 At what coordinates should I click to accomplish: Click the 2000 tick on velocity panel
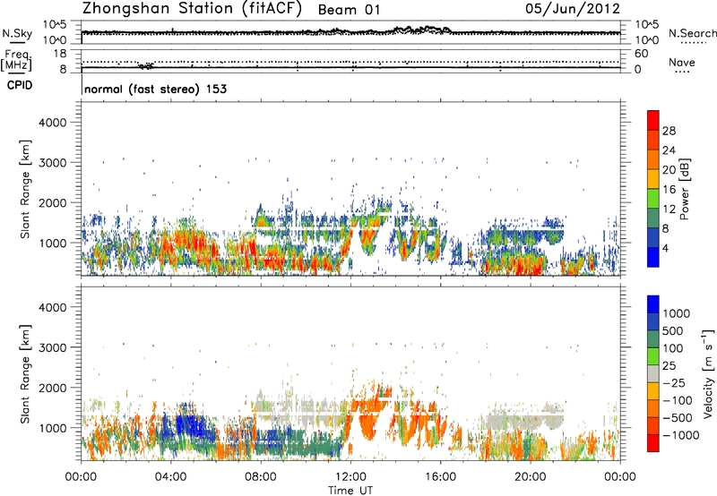[x=53, y=388]
